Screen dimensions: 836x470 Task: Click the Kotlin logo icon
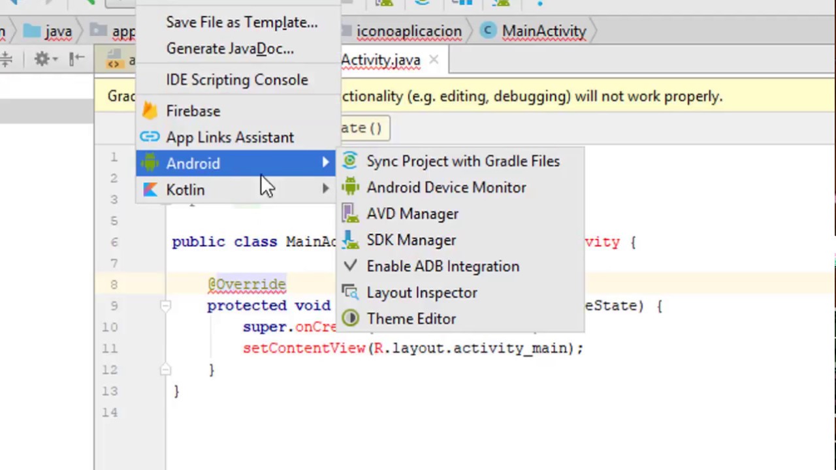pyautogui.click(x=150, y=189)
